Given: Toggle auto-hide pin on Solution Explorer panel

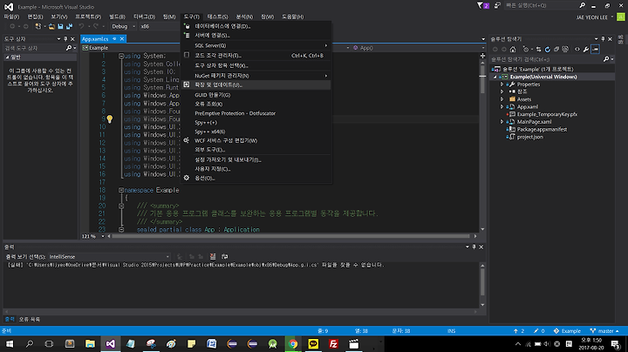Looking at the screenshot, I should click(603, 39).
